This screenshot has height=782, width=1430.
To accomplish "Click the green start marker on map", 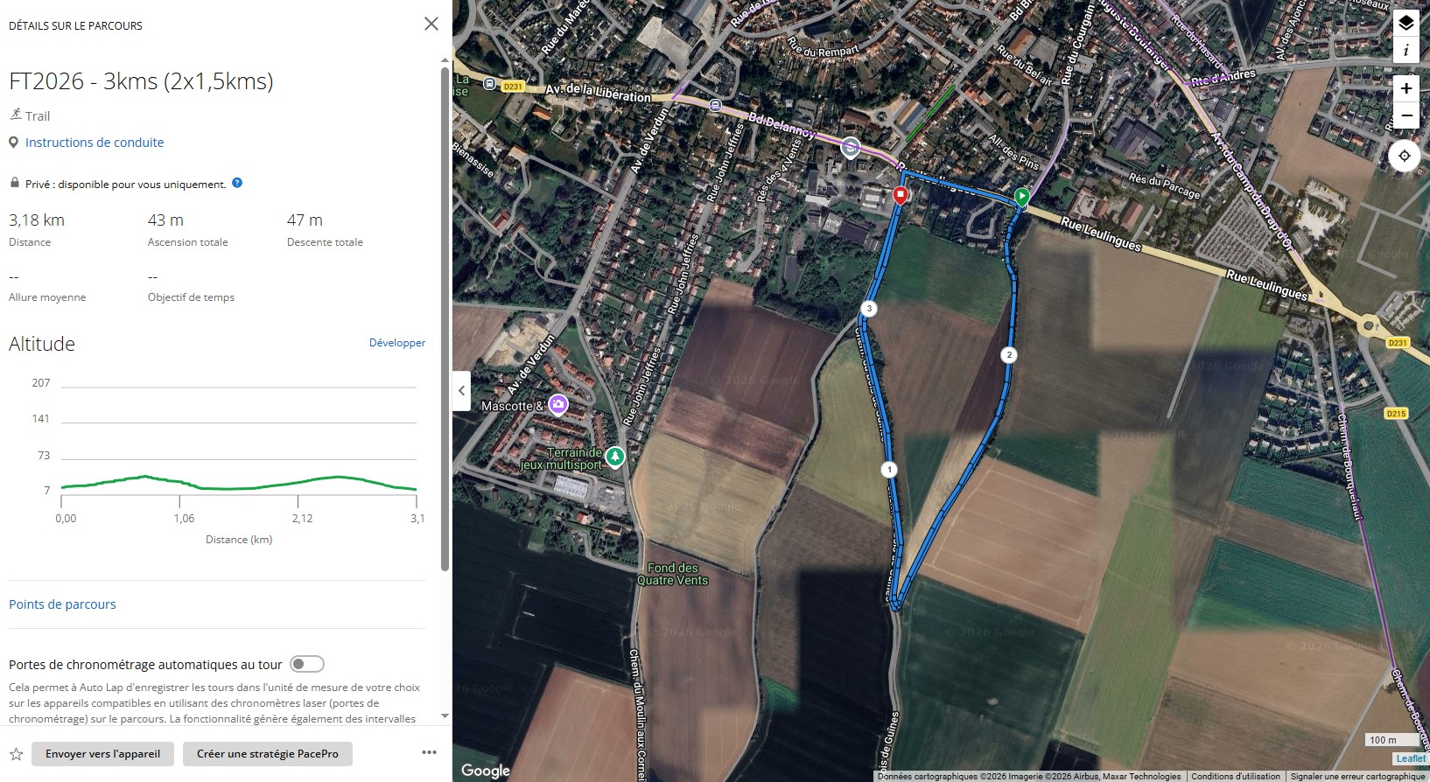I will point(1021,196).
